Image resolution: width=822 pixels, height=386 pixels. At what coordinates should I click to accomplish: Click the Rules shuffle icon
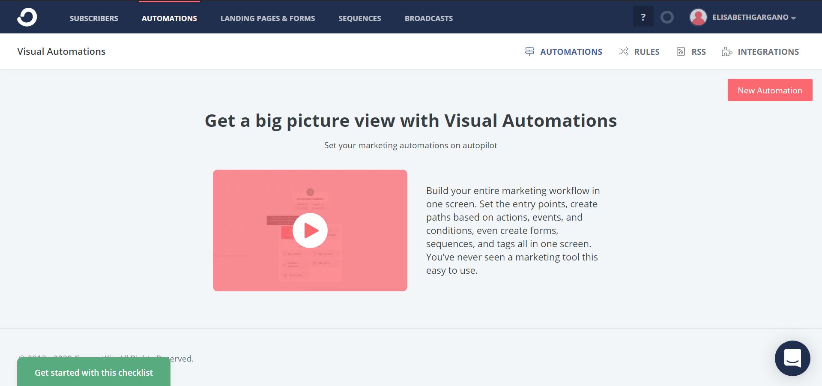623,51
